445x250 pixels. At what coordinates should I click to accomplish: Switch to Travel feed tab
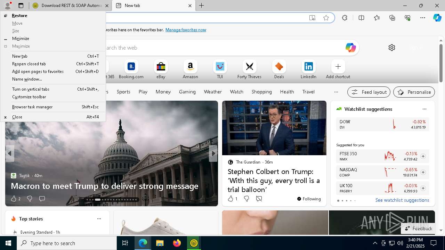[x=308, y=92]
